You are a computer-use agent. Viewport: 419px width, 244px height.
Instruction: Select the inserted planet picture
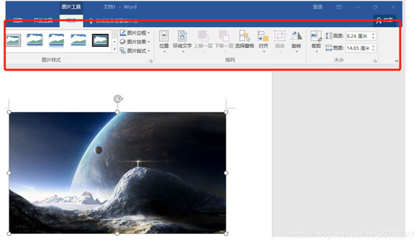click(118, 173)
